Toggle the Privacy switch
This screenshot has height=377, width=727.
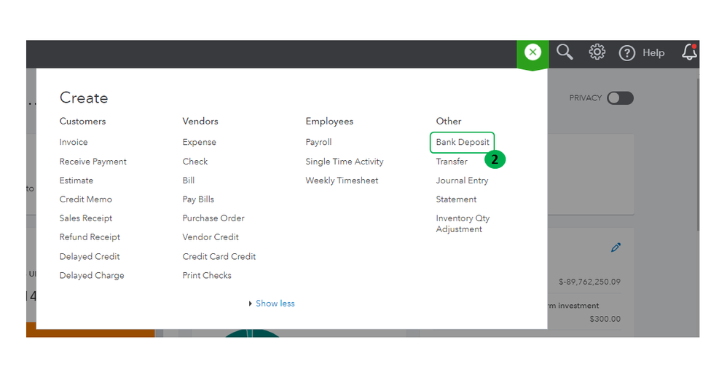pyautogui.click(x=620, y=98)
